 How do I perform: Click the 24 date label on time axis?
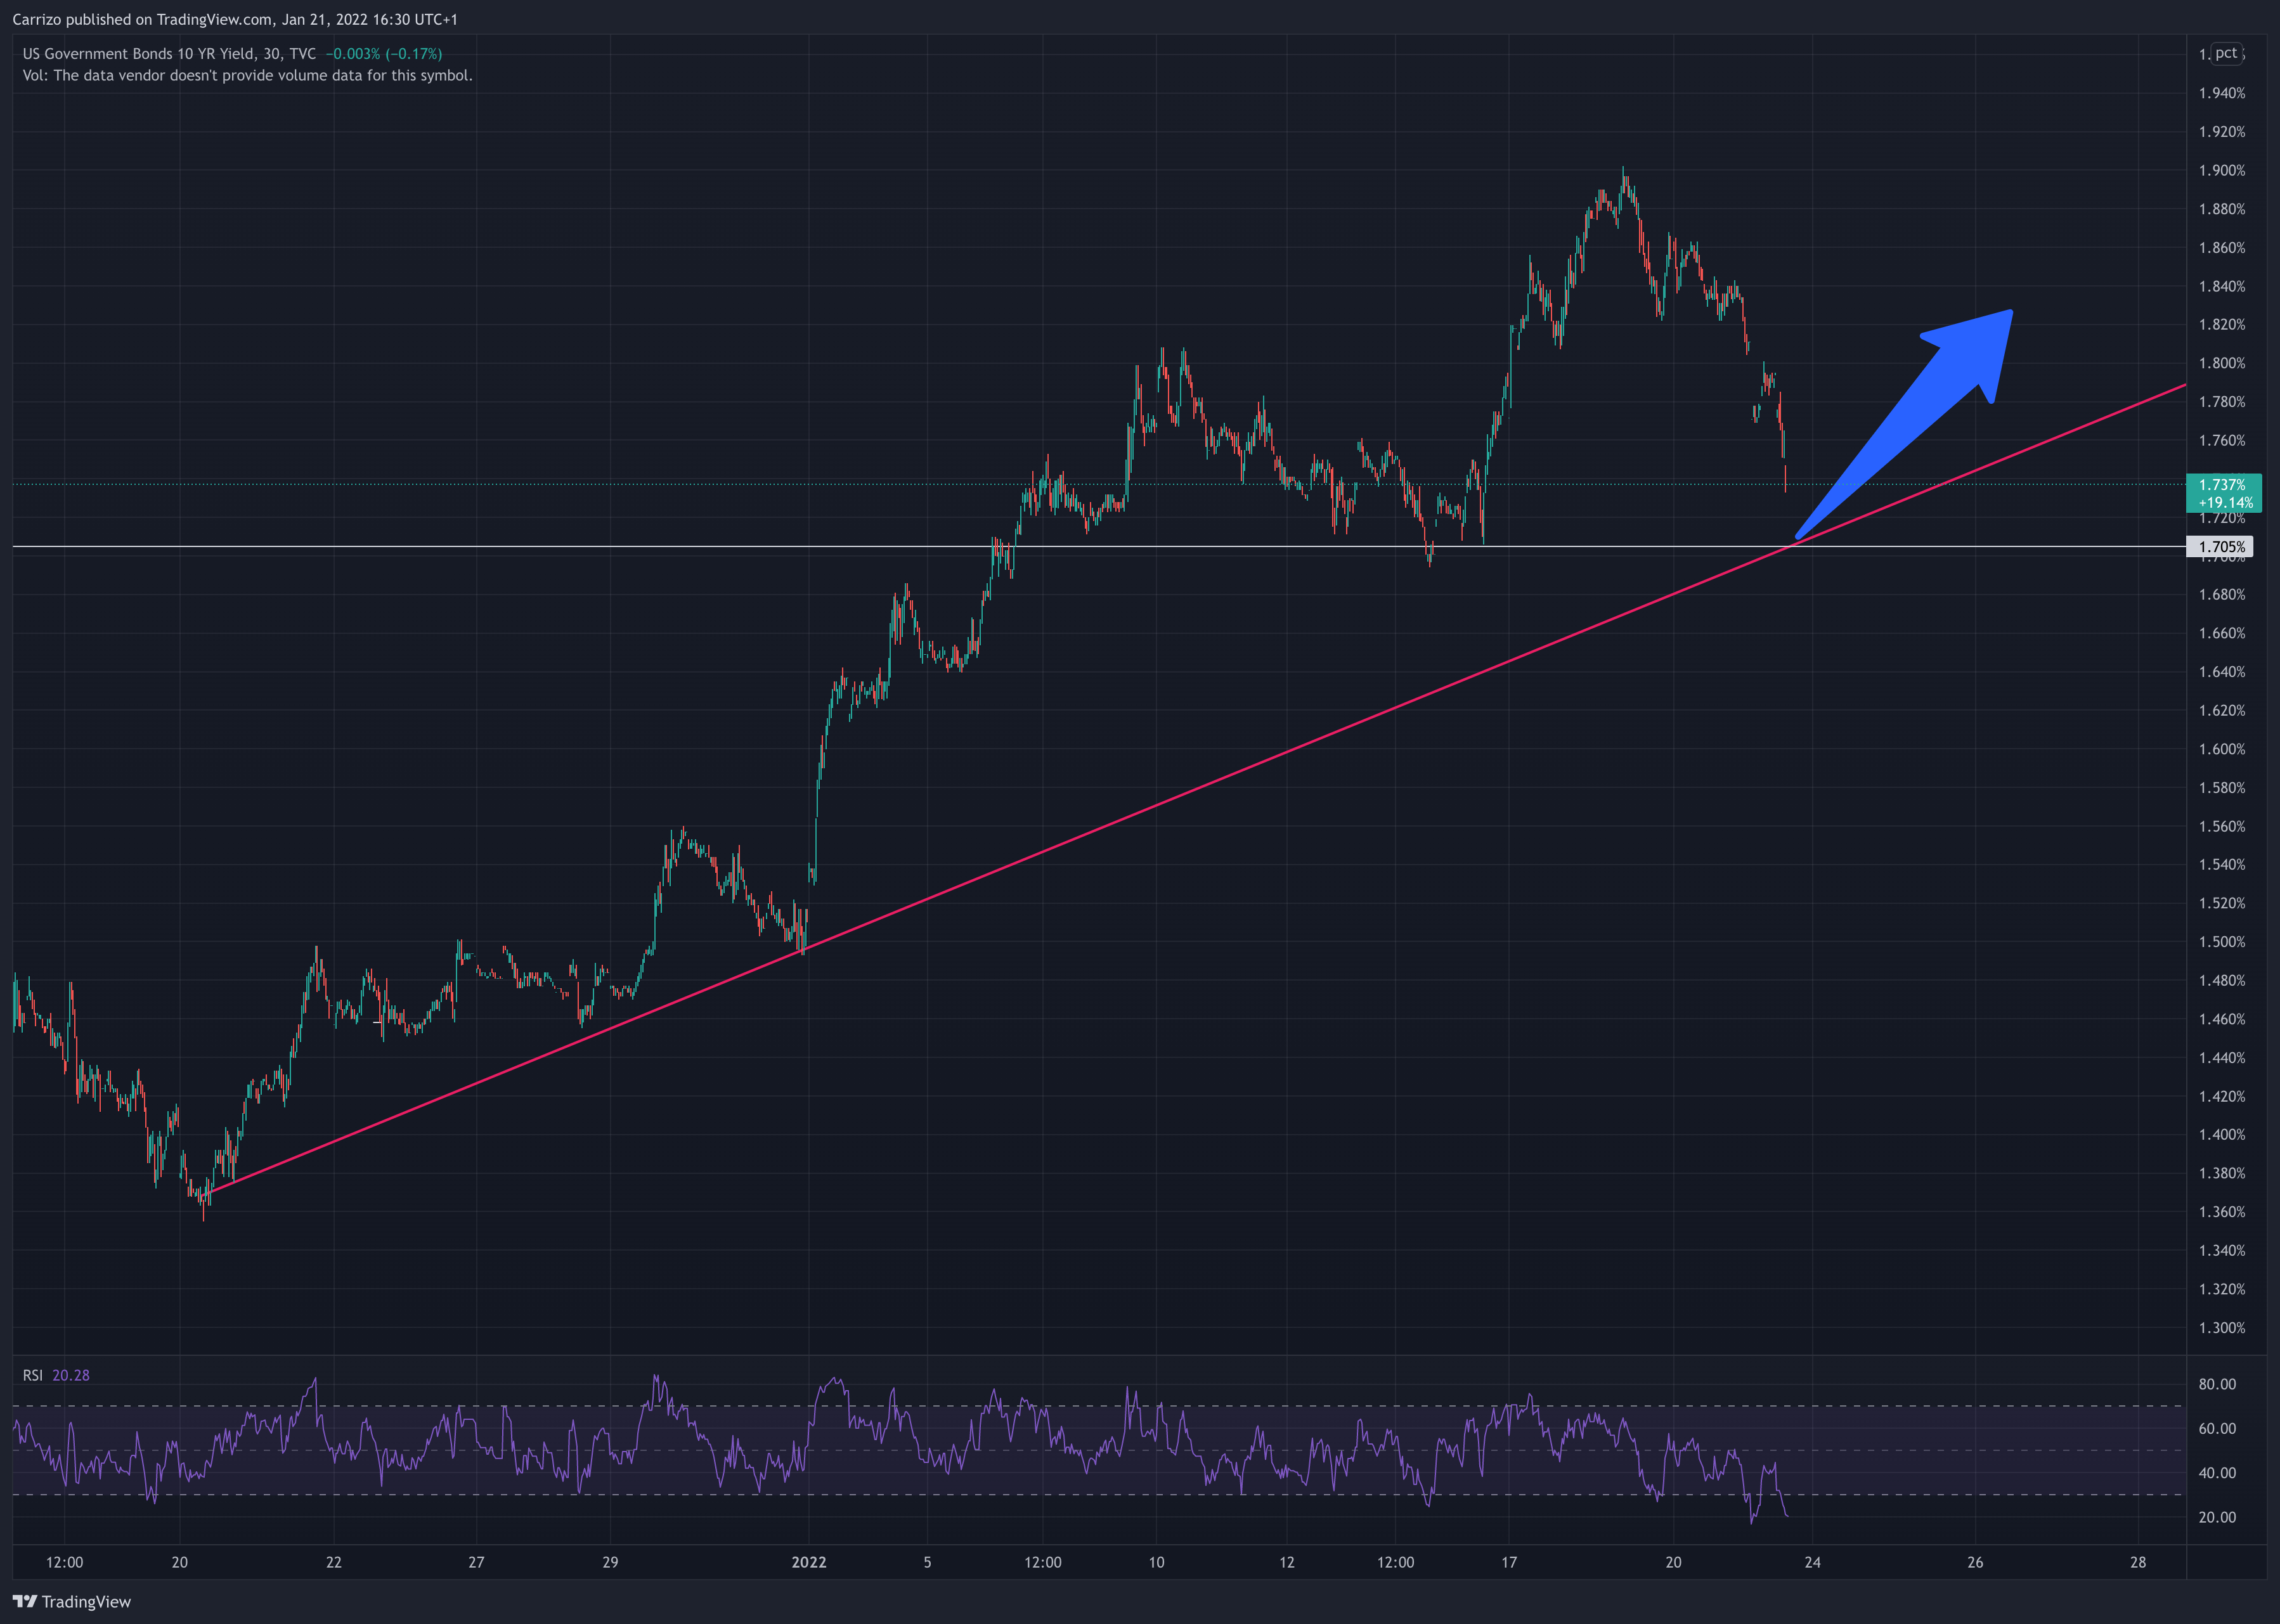point(1812,1562)
